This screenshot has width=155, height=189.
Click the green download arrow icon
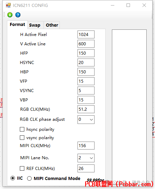tap(10, 15)
